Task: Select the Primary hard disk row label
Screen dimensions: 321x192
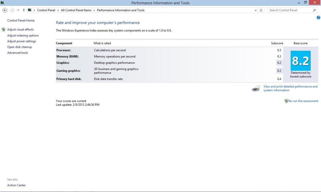Action: click(69, 79)
